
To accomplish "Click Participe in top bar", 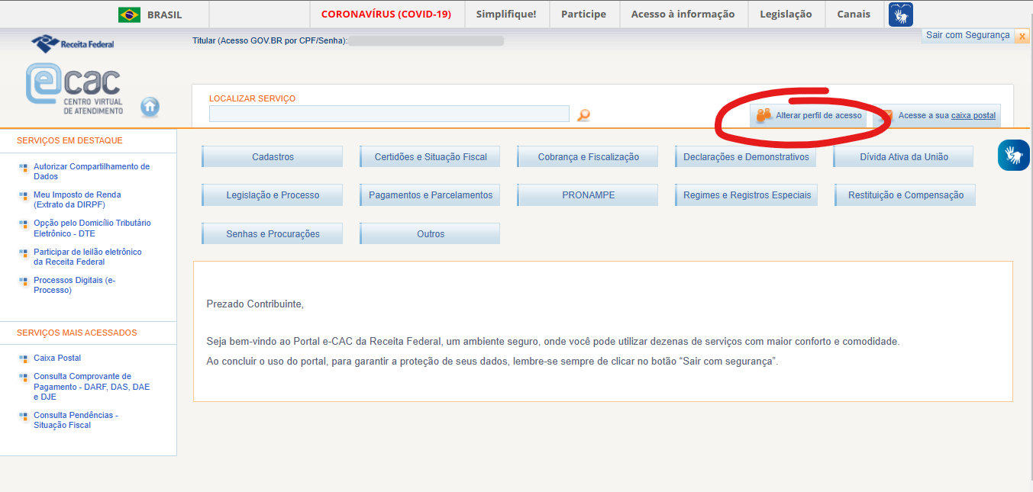I will click(583, 14).
